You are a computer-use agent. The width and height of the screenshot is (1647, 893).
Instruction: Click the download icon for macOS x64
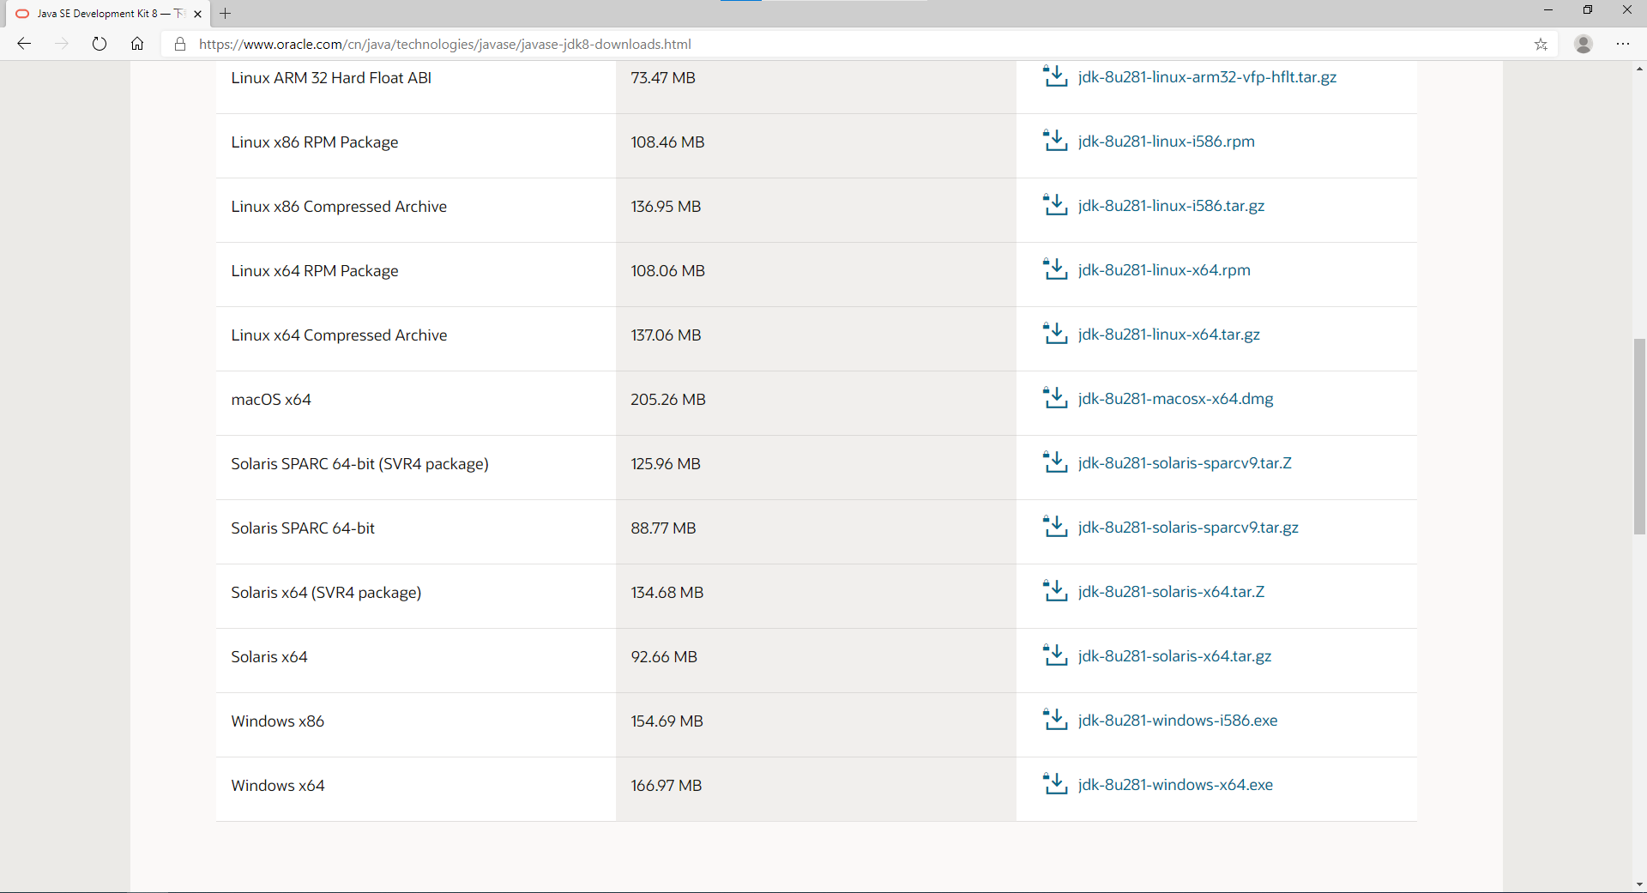[1054, 398]
